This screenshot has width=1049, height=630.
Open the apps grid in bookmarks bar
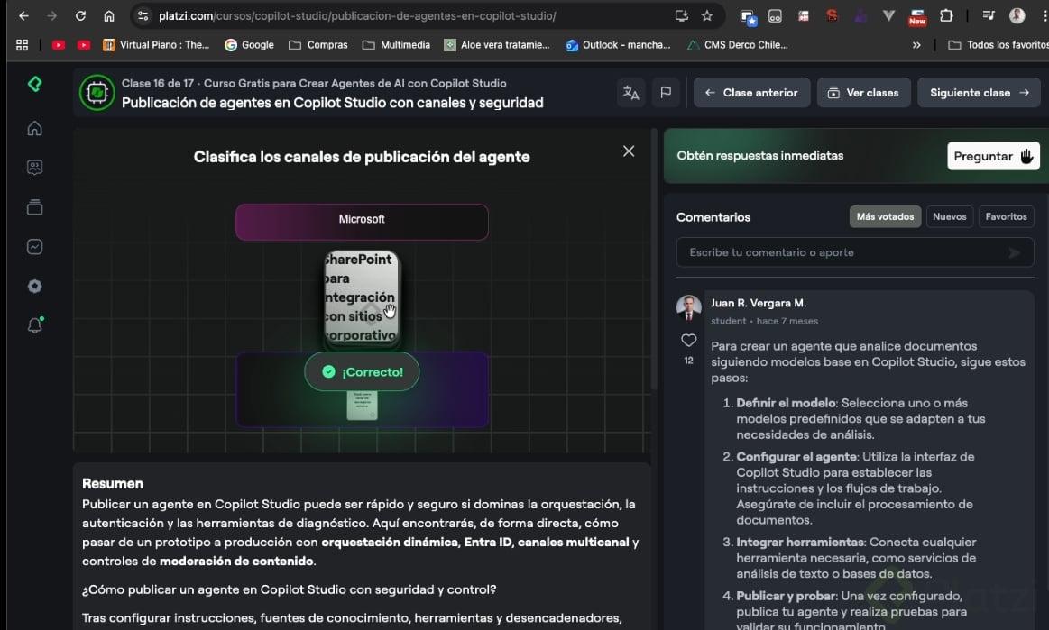click(22, 45)
